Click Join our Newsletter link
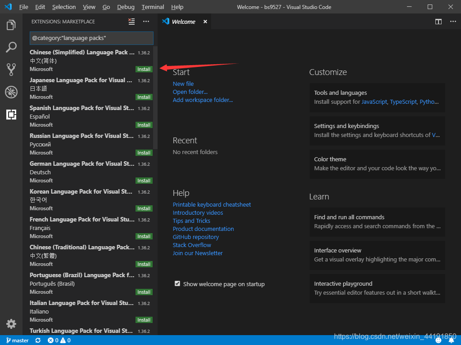The width and height of the screenshot is (461, 345). click(198, 253)
